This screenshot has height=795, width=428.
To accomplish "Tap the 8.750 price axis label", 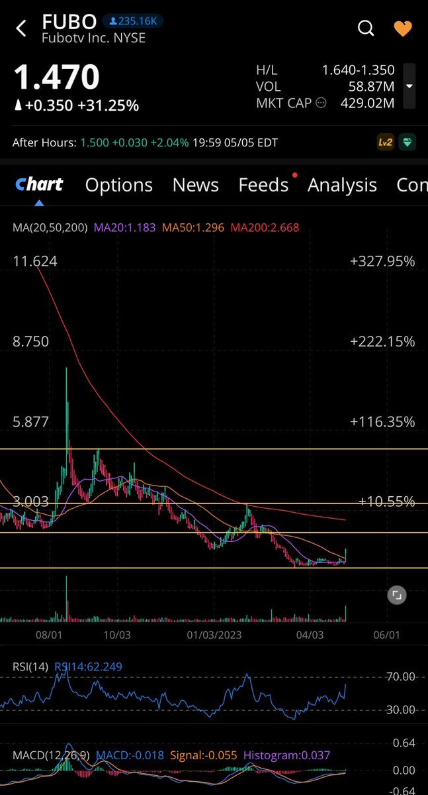I will [31, 341].
